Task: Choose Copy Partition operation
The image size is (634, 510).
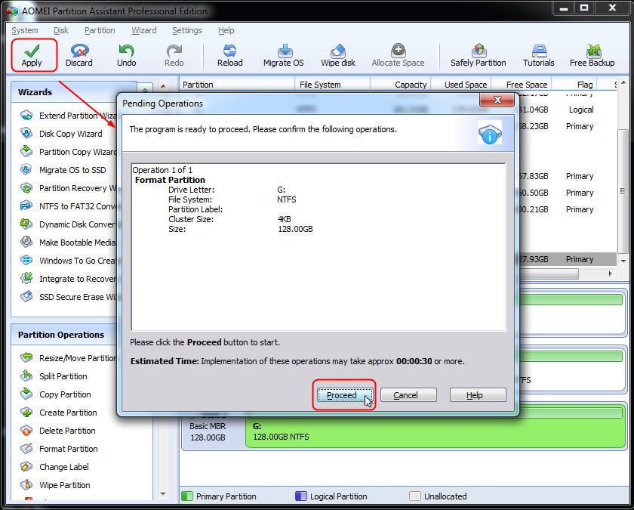Action: tap(56, 394)
